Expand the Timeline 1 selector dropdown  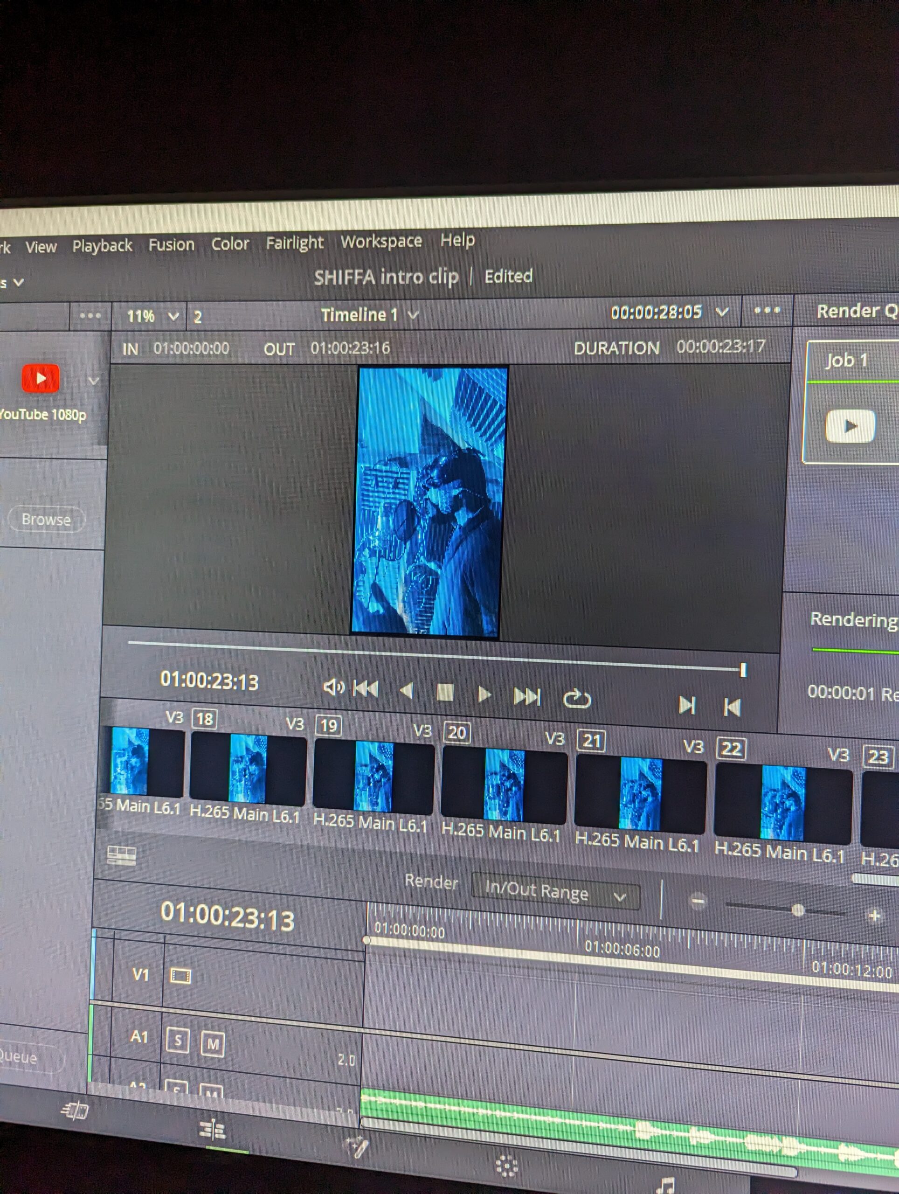pos(413,315)
